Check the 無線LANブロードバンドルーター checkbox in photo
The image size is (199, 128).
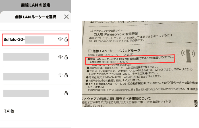tap(90, 51)
